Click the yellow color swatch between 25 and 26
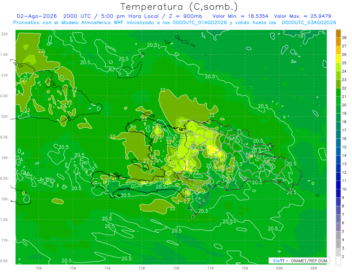Viewport: 352px width, 272px height. [338, 59]
